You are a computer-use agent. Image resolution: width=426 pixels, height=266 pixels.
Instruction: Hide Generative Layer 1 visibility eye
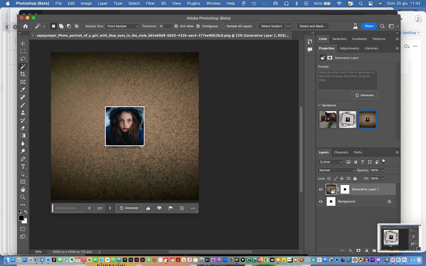coord(321,189)
